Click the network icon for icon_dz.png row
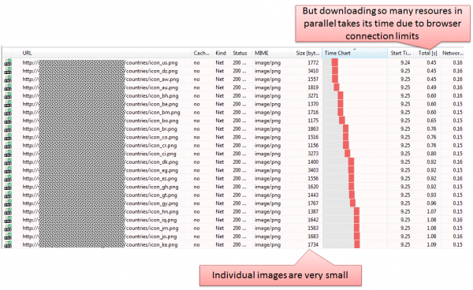 pos(8,71)
